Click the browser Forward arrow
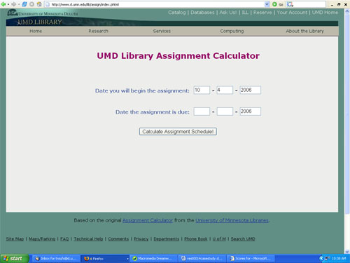 click(13, 4)
